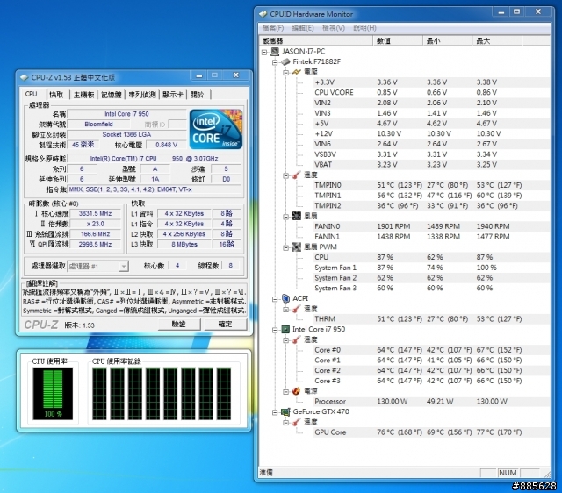This screenshot has height=493, width=562.
Task: Collapse the voltage section of Fintek
Action: tap(285, 73)
